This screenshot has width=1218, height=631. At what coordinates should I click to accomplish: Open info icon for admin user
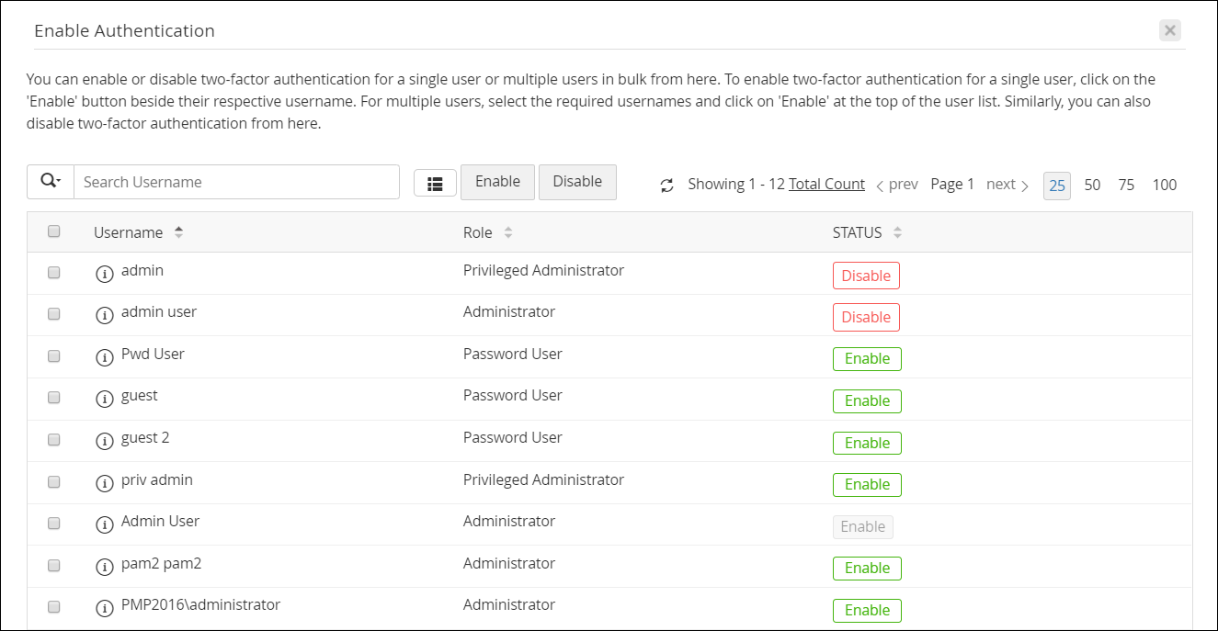point(105,314)
